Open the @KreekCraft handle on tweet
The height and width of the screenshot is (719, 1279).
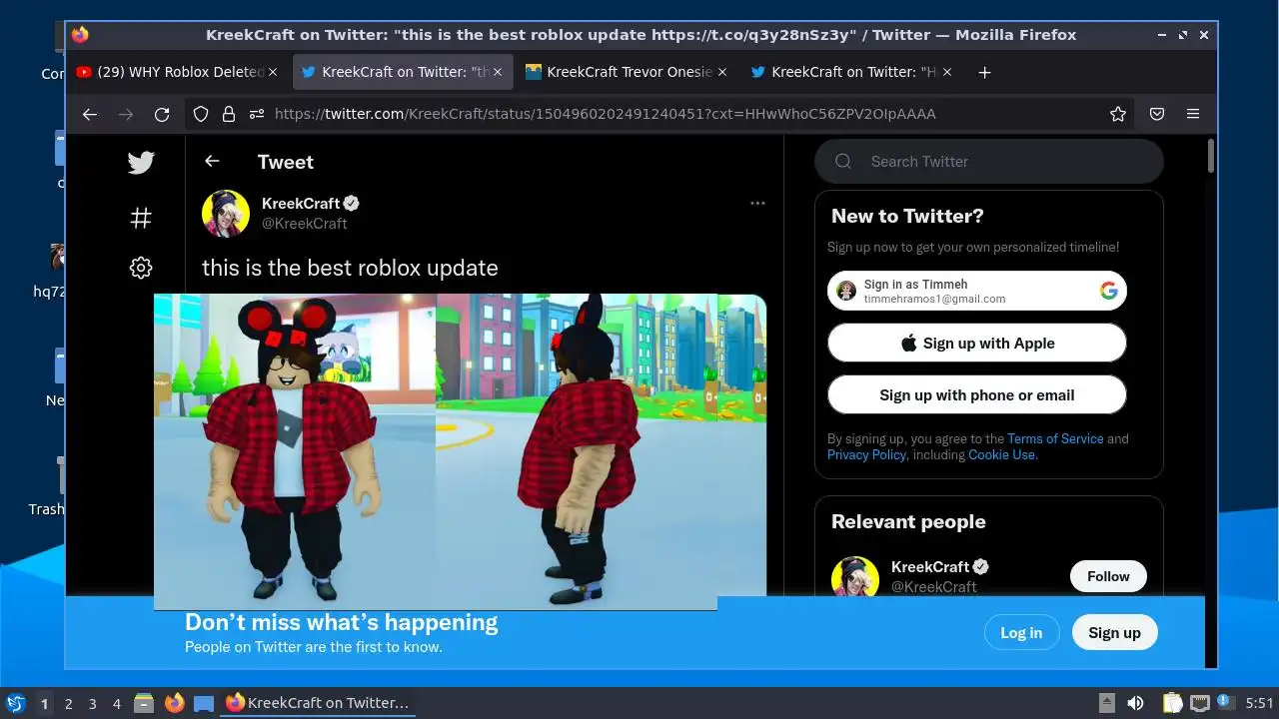click(305, 223)
